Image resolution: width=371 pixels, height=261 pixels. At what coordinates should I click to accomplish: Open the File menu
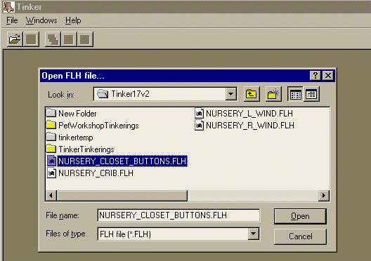tap(12, 20)
